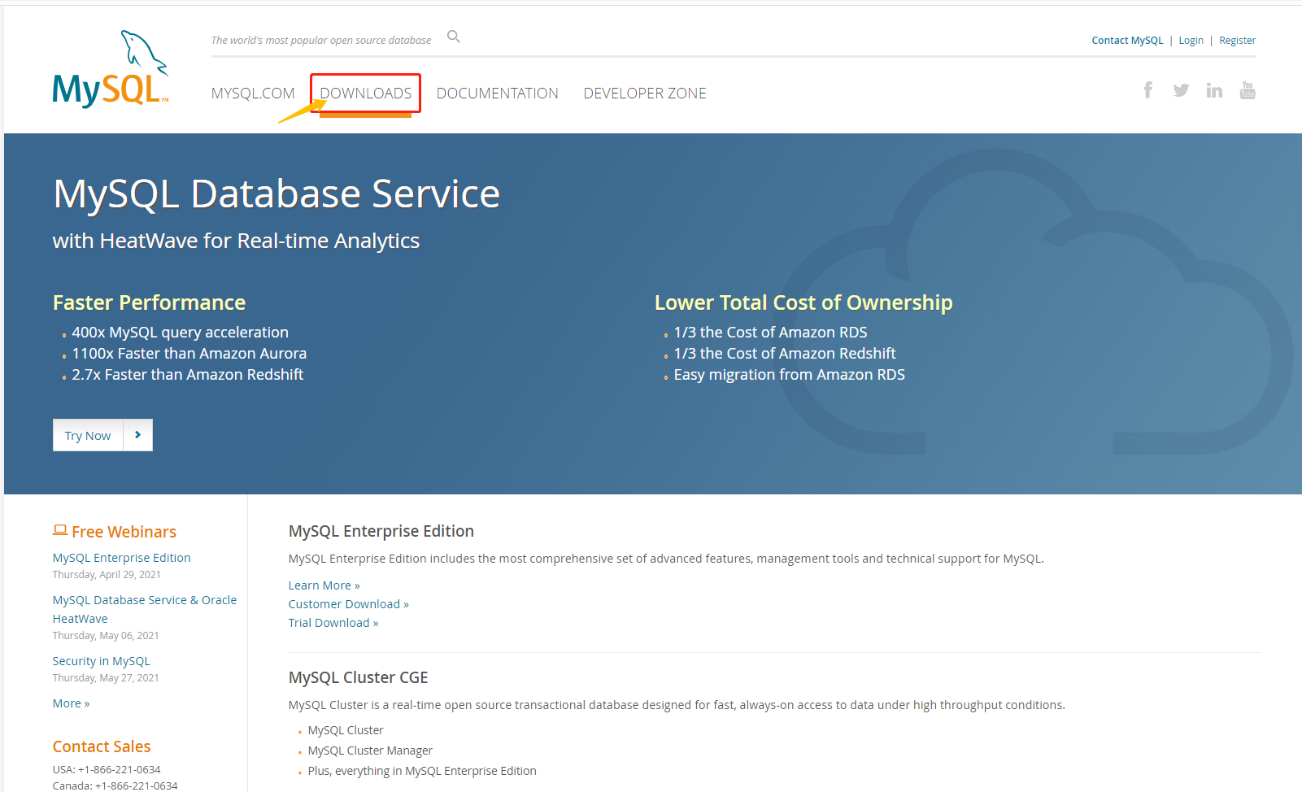Click the Register link
Image resolution: width=1302 pixels, height=792 pixels.
(1237, 41)
